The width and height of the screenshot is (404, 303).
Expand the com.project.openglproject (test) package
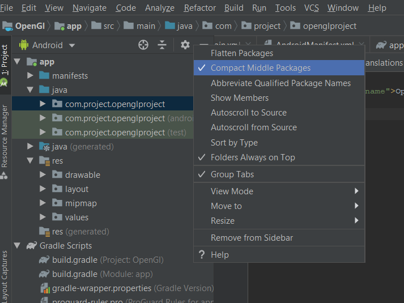click(x=42, y=132)
